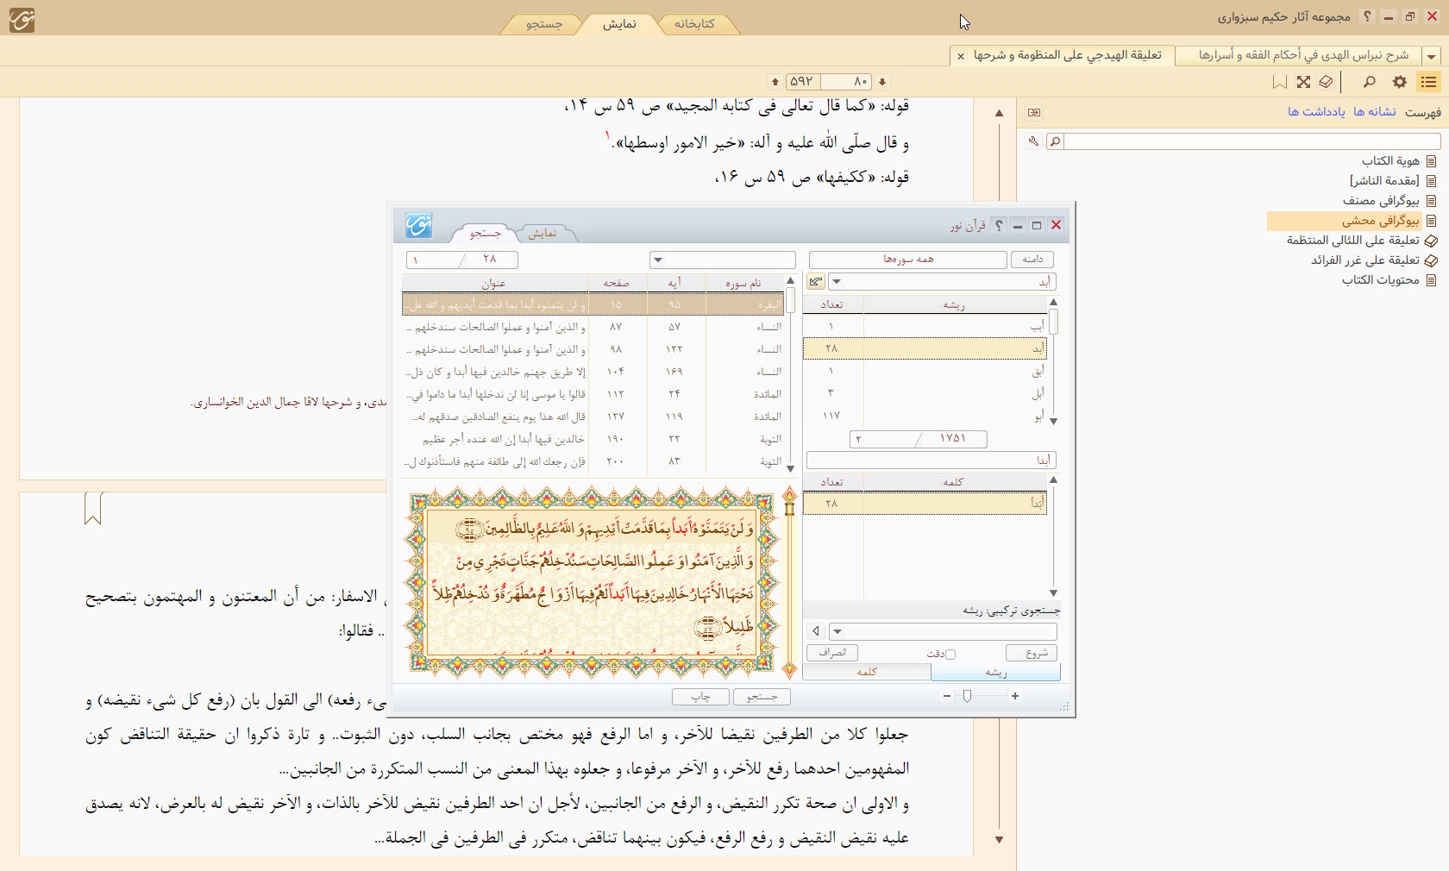
Task: Click page icon of هوية الكتاب
Action: pyautogui.click(x=1432, y=161)
